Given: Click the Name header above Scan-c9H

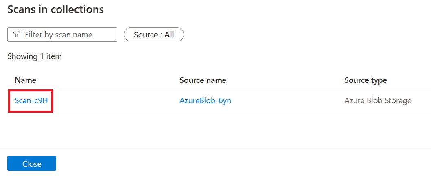Looking at the screenshot, I should pyautogui.click(x=25, y=80).
